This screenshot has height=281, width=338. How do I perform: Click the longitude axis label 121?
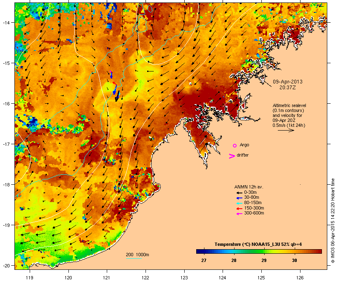107,278
